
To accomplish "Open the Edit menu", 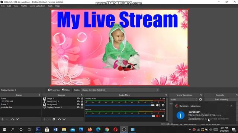I will pyautogui.click(x=9, y=6).
